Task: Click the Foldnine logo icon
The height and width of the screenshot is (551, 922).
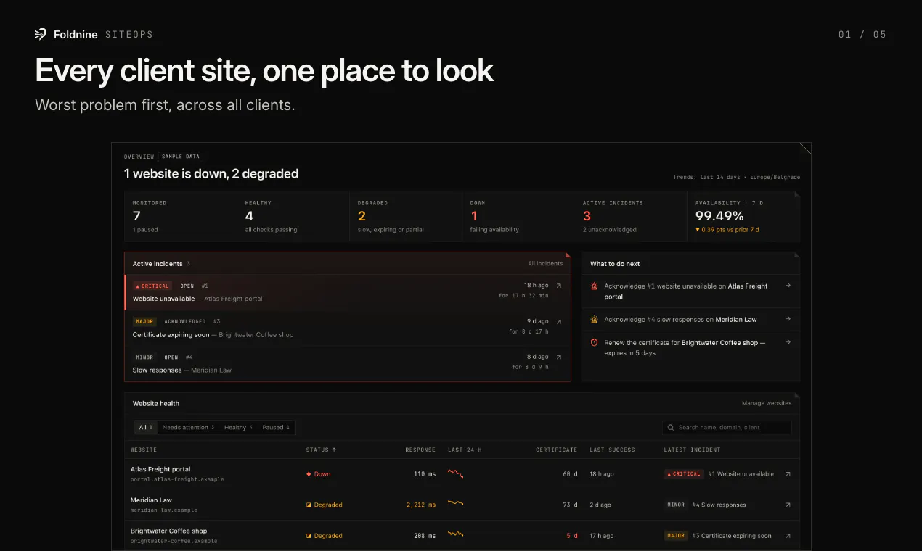Action: 41,34
